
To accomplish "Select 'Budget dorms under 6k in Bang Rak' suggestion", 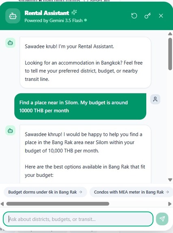I will 45,192.
